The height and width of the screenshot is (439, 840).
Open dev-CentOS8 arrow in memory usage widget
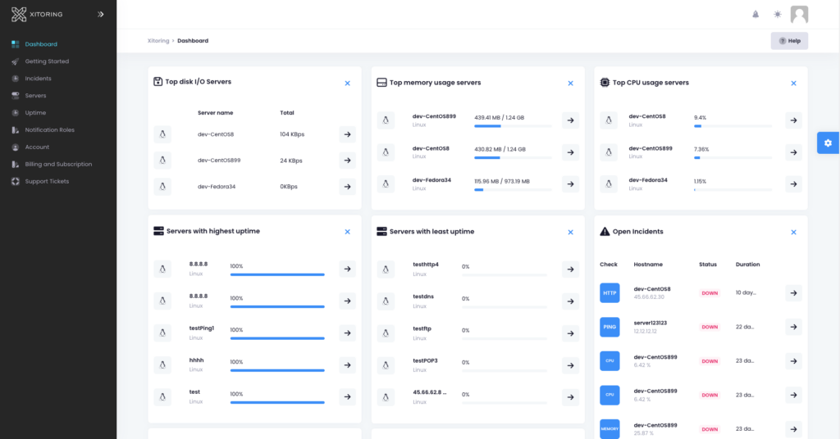[571, 152]
